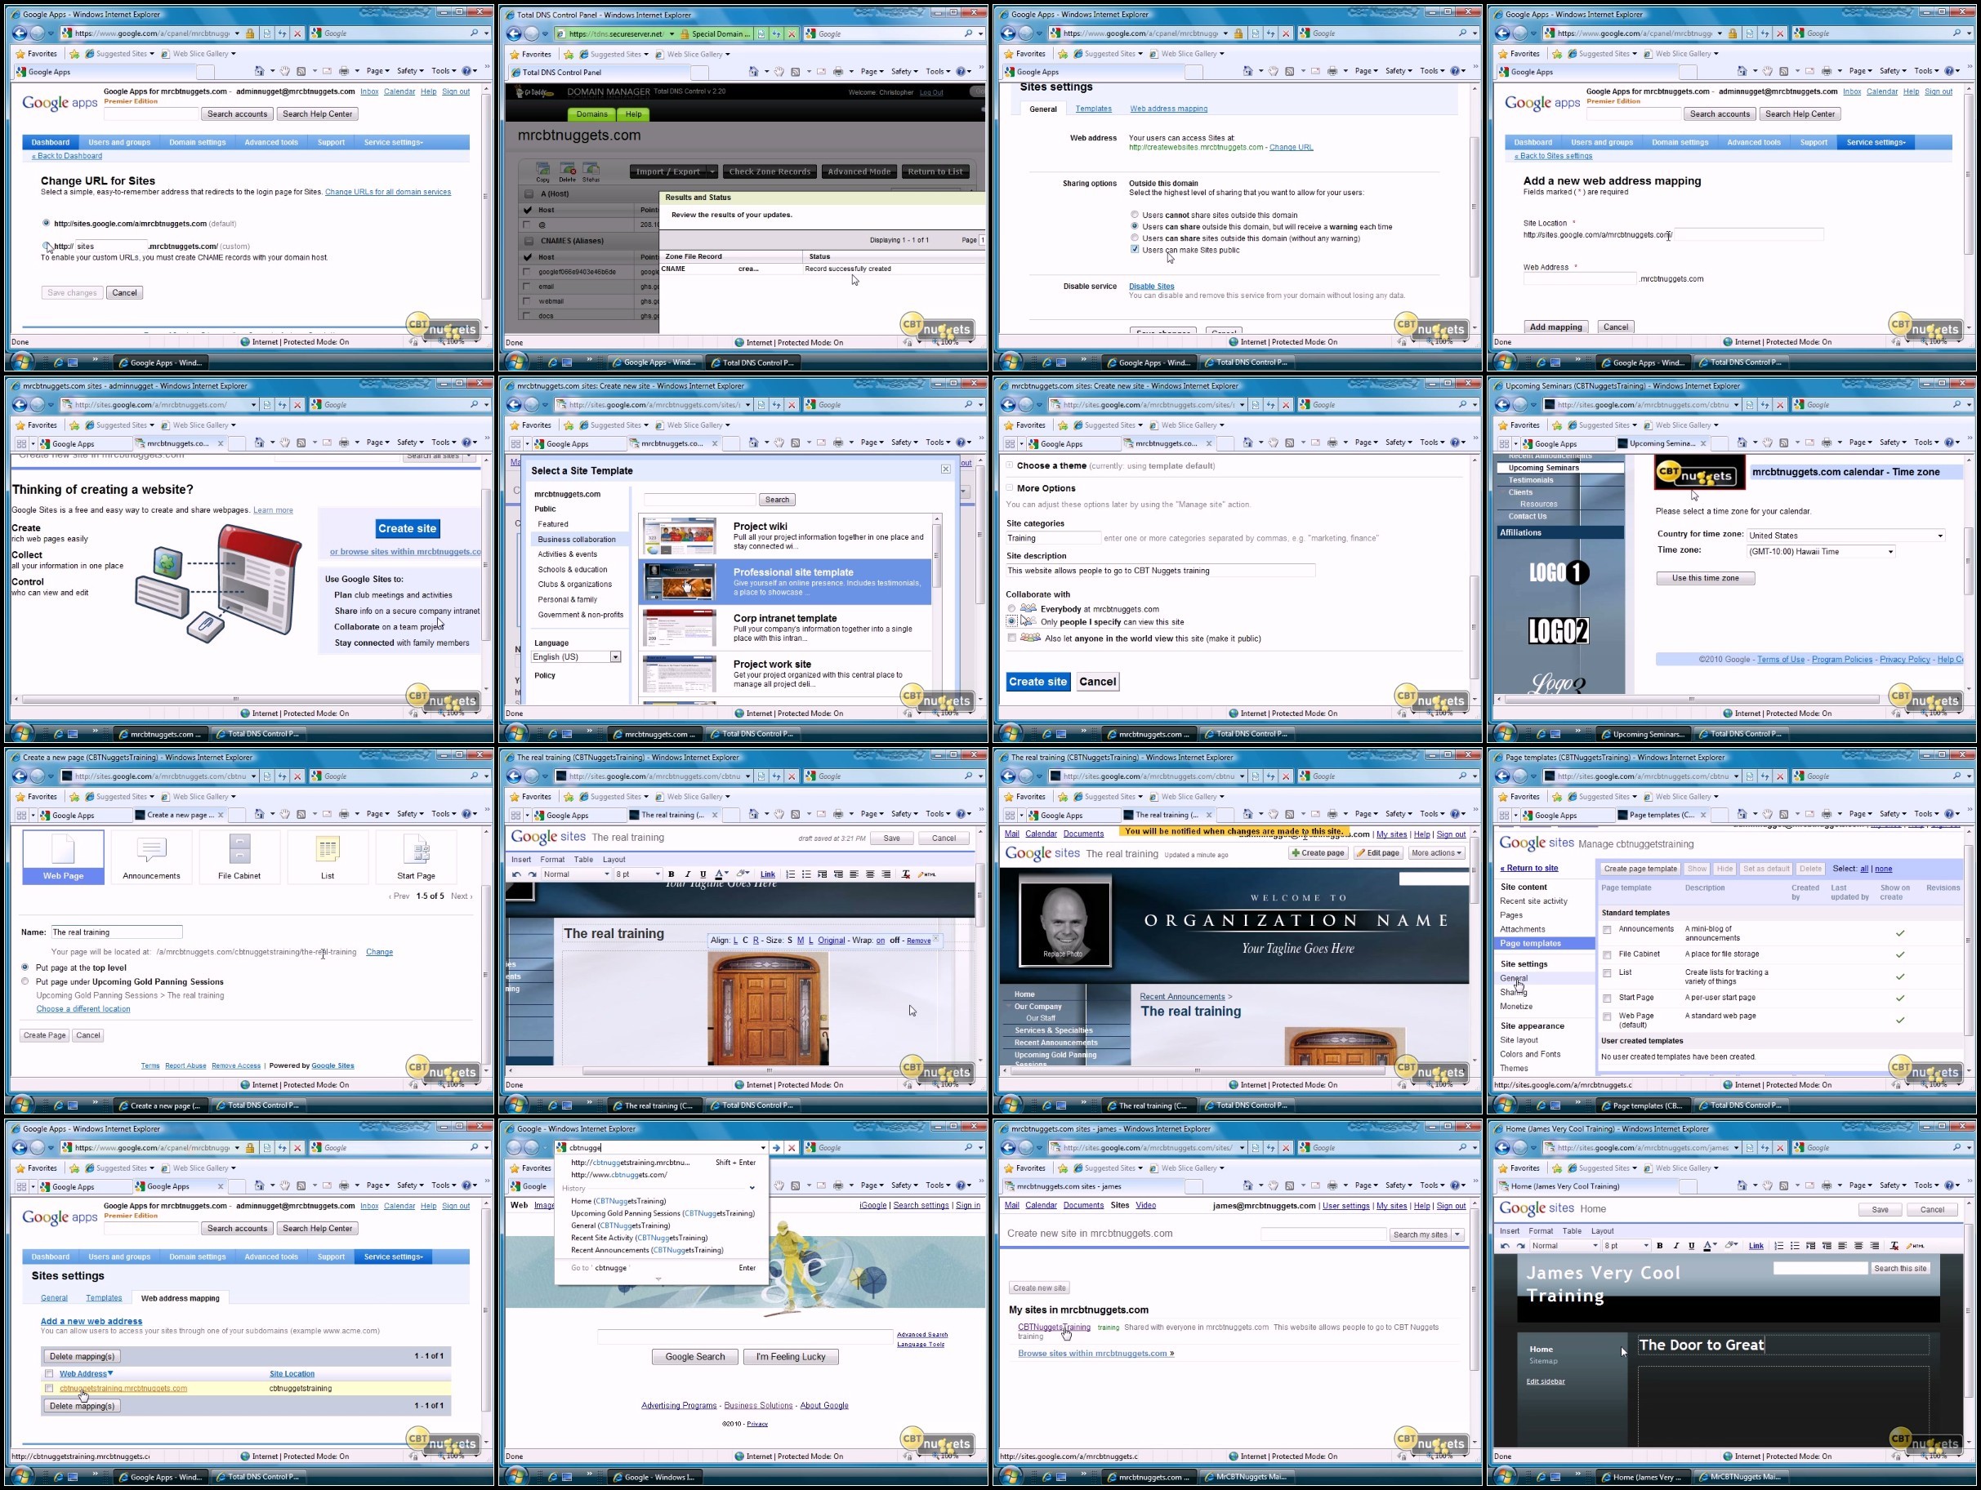The height and width of the screenshot is (1490, 1981).
Task: Increase indent in James Very Cool Training editor
Action: tap(1811, 1246)
